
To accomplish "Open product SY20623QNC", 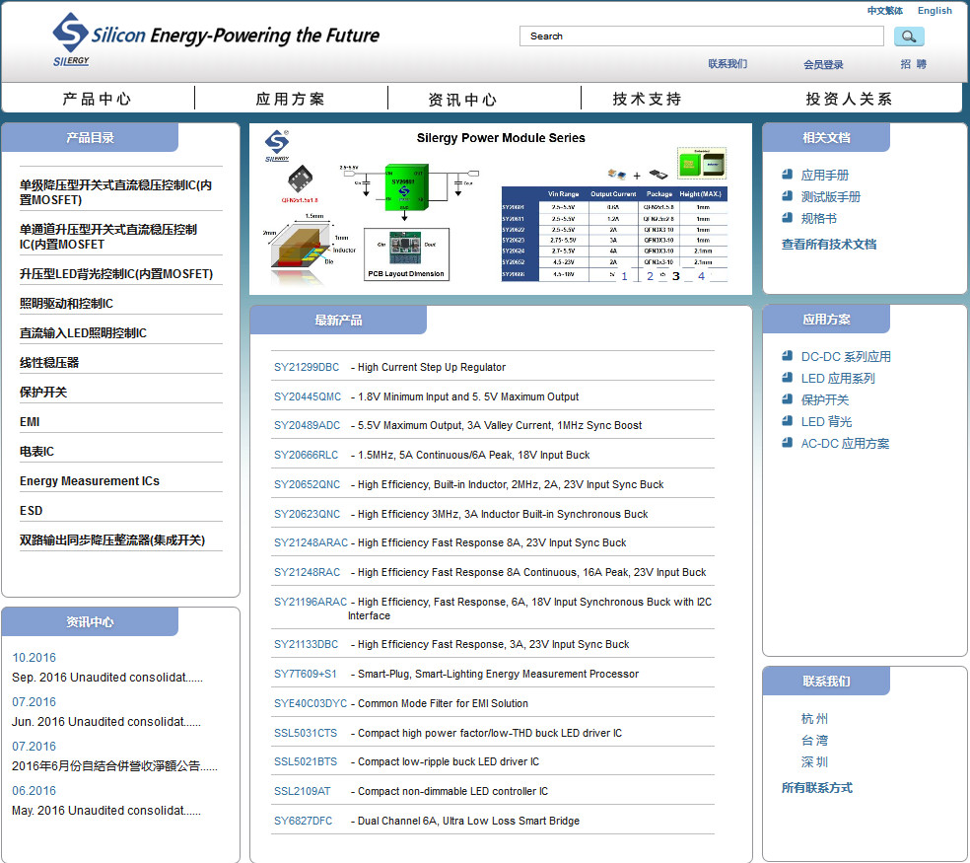I will tap(307, 515).
